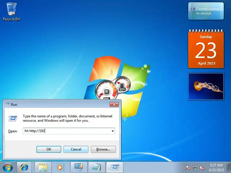Screen dimensions: 231x173
Task: Open the notepad taskbar icon
Action: coord(97,167)
